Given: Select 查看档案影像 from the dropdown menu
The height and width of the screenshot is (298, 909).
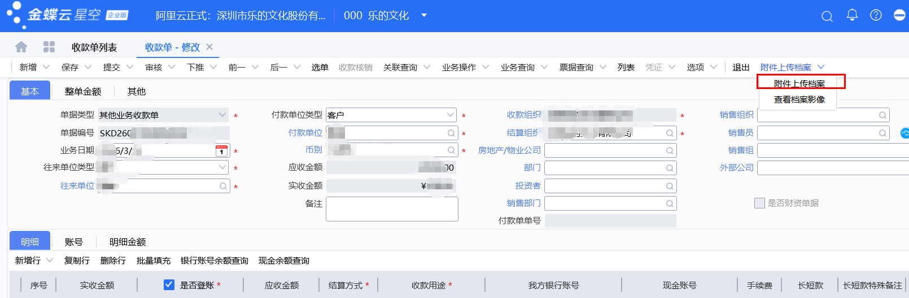Looking at the screenshot, I should click(x=799, y=100).
